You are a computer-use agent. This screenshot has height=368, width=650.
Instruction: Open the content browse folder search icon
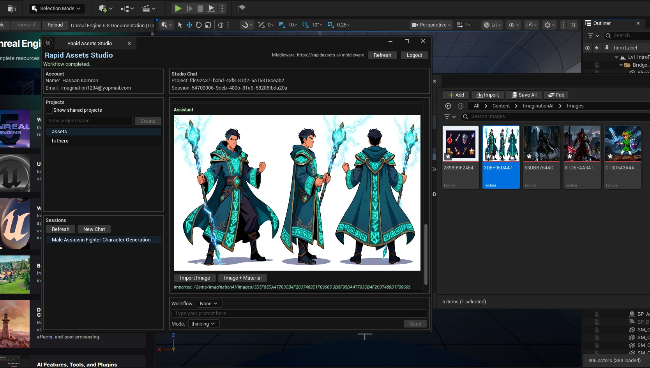pyautogui.click(x=12, y=8)
